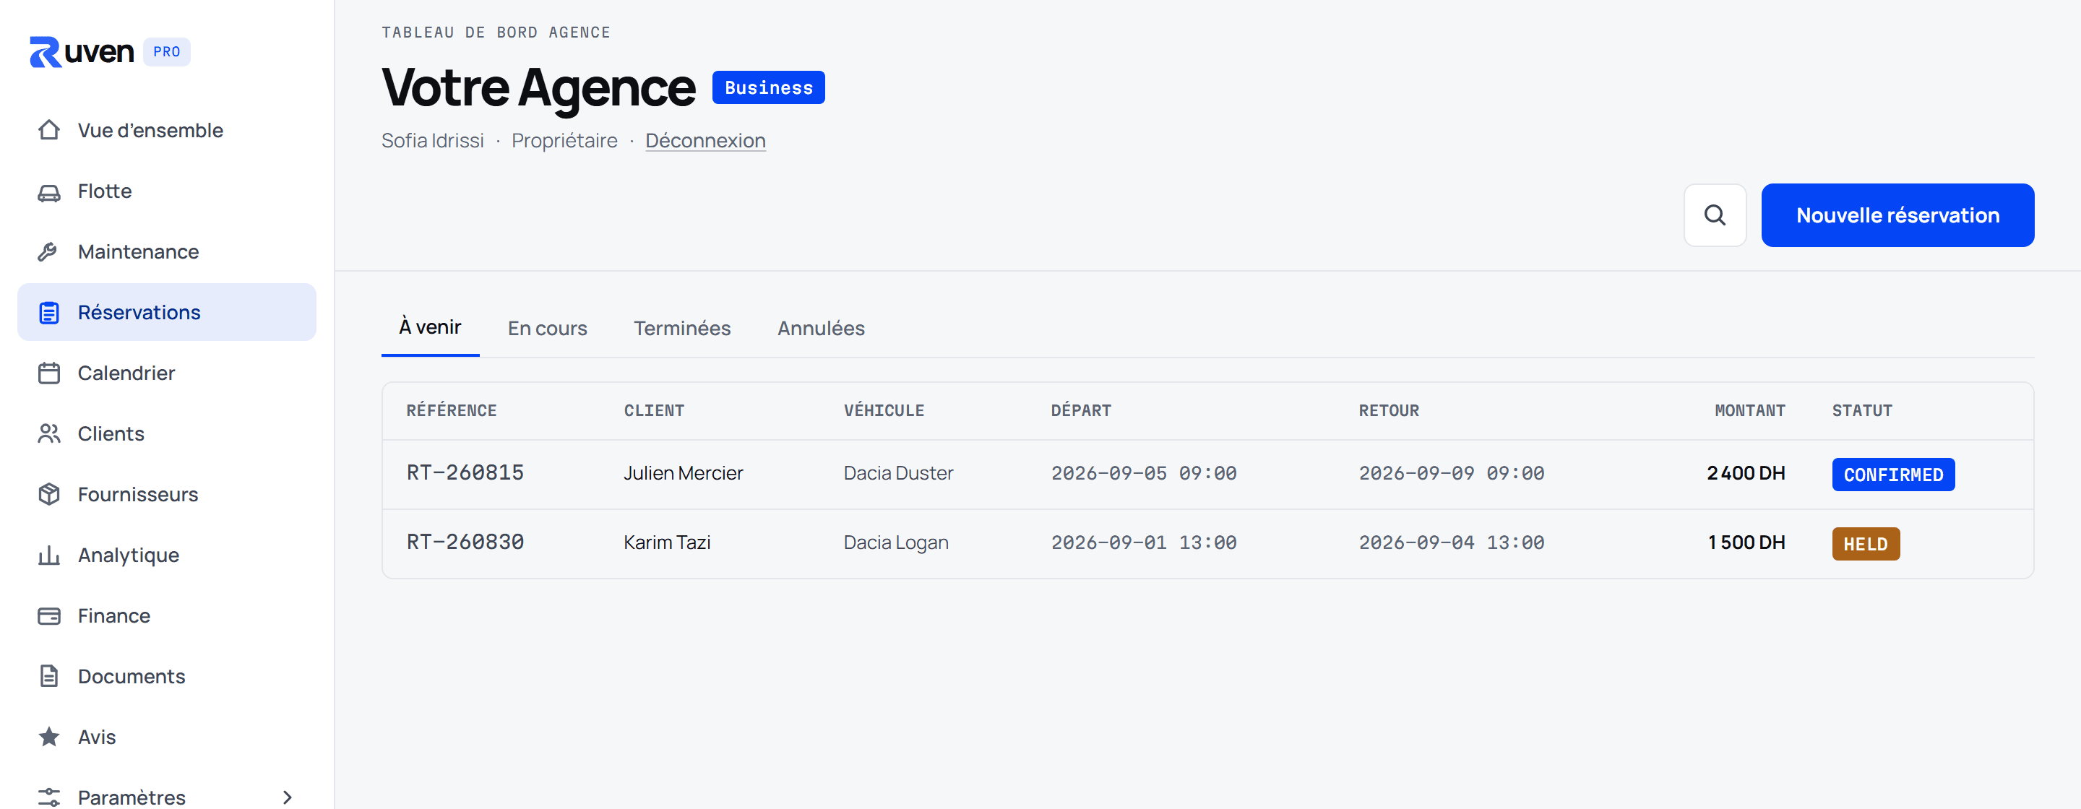Screen dimensions: 2081x809
Task: Click reference RT-260815
Action: pos(465,473)
